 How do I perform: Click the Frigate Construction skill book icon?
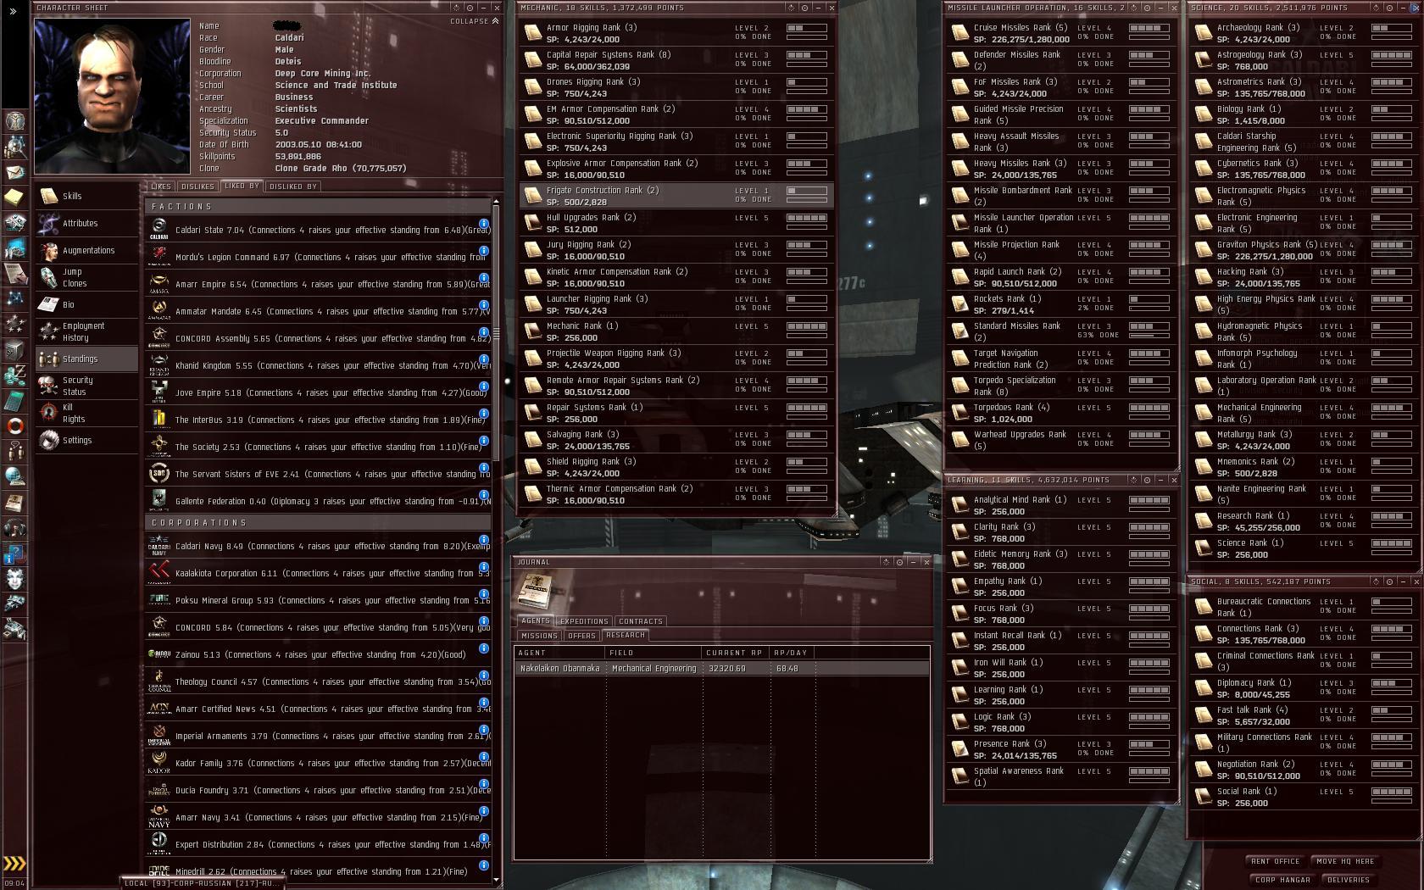click(532, 196)
